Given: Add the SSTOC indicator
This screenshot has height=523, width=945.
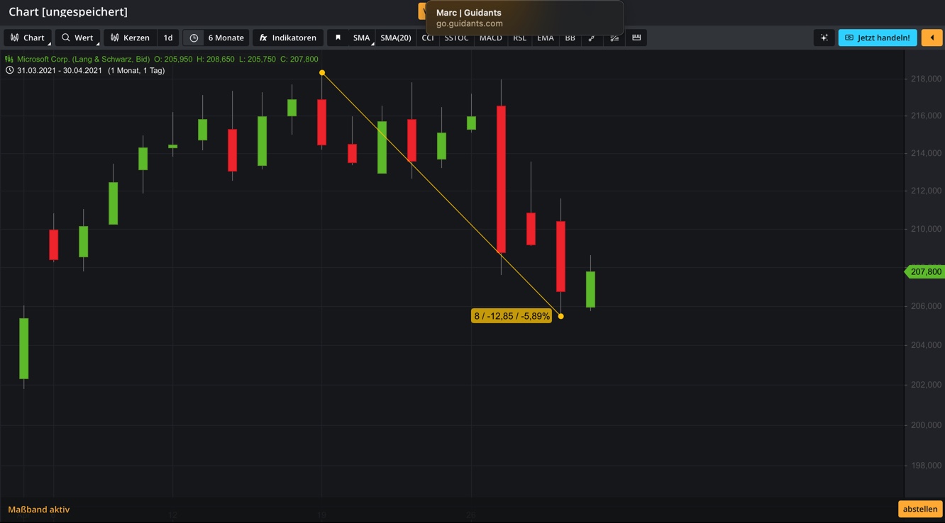Looking at the screenshot, I should point(456,38).
